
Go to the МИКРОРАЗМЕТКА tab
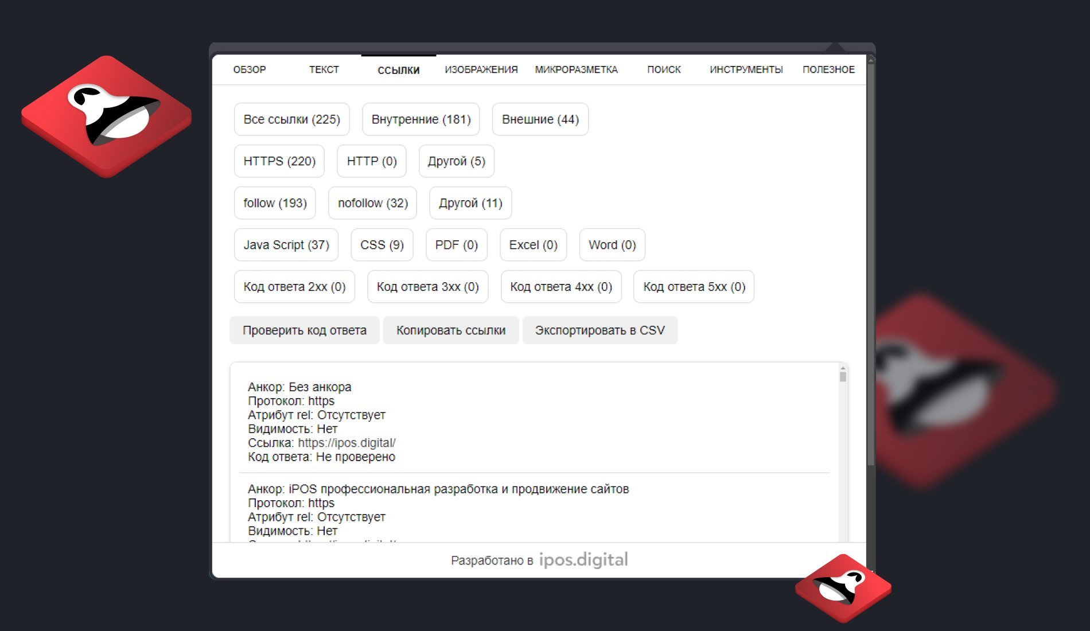click(576, 69)
